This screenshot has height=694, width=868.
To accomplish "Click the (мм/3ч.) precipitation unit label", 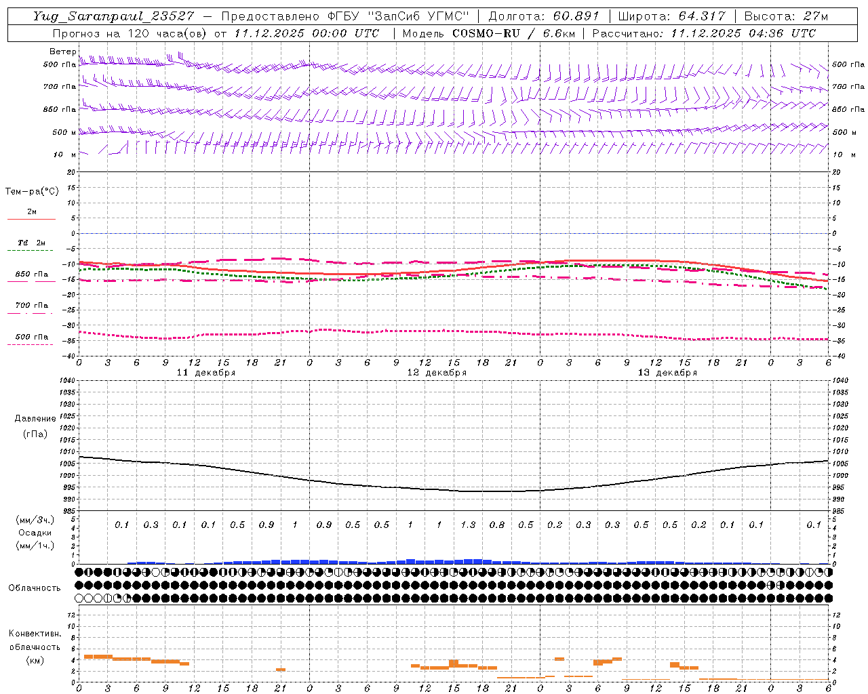I will tap(35, 520).
